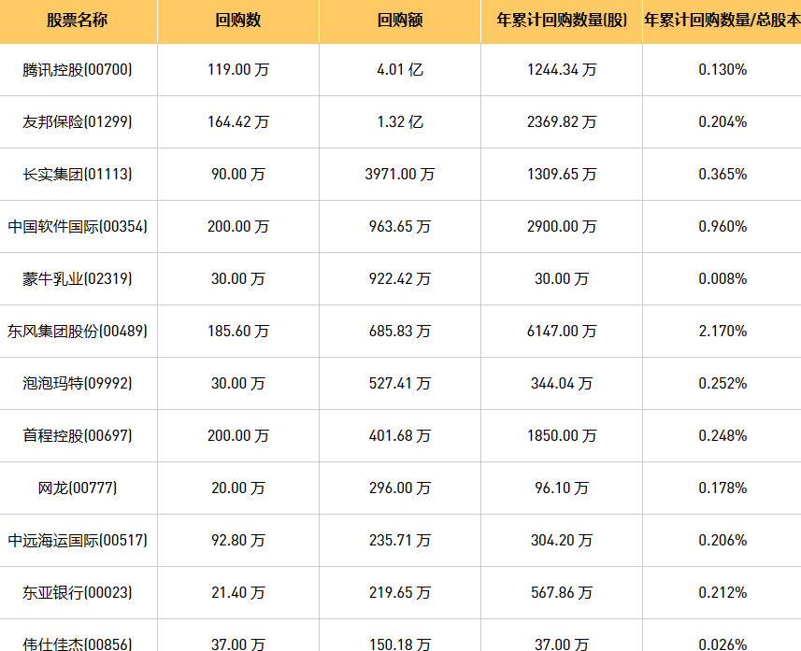Select 长实集团(01113) stock name

tap(78, 174)
